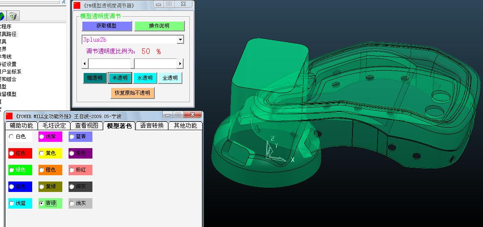Select the 残留模型 item in explorer tree
The height and width of the screenshot is (227, 483).
point(8,94)
